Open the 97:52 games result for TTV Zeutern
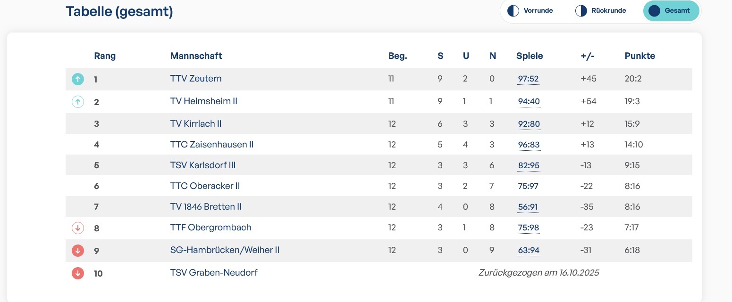Screen dimensions: 732x302 click(x=528, y=79)
